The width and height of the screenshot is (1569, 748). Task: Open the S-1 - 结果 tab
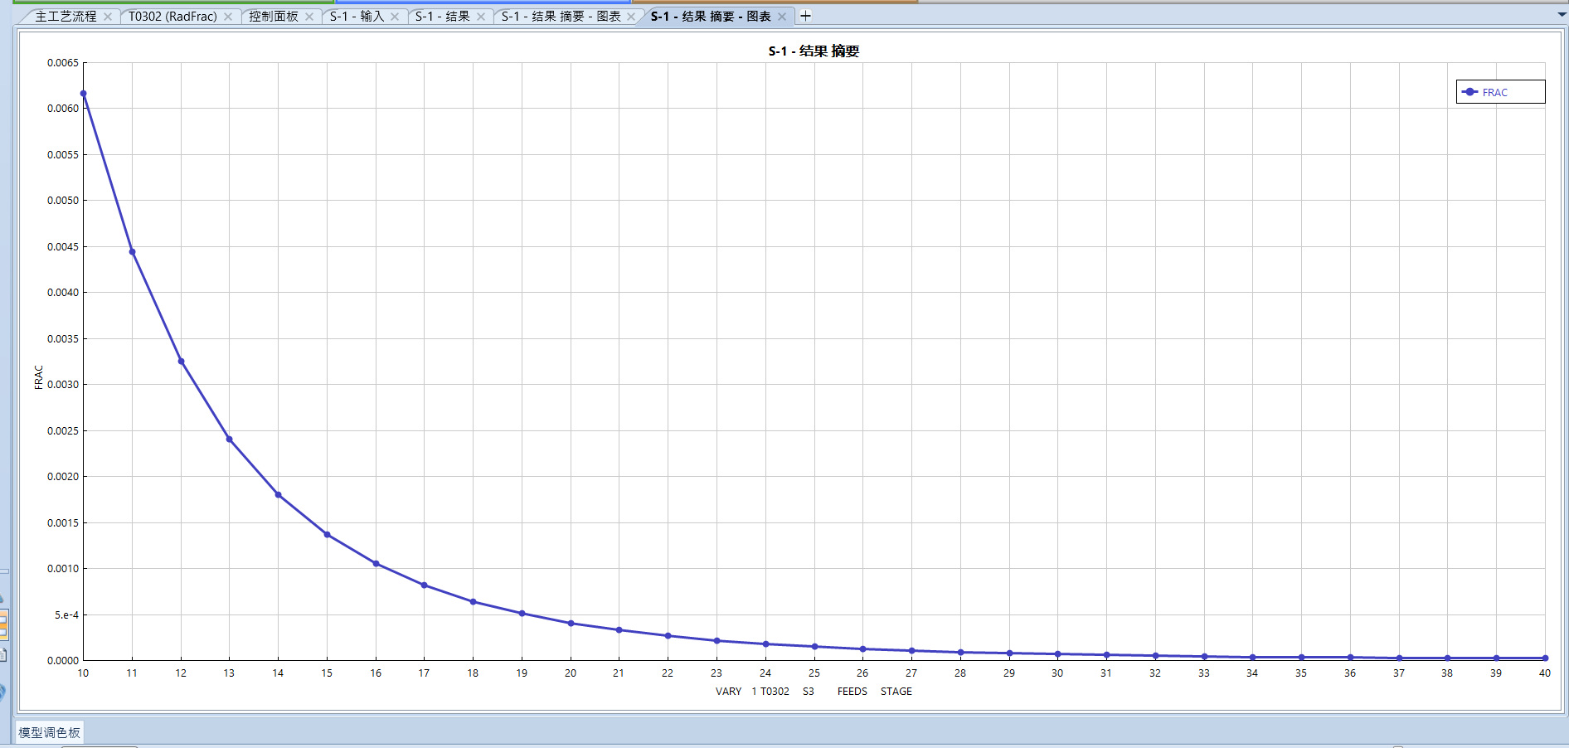pos(443,17)
